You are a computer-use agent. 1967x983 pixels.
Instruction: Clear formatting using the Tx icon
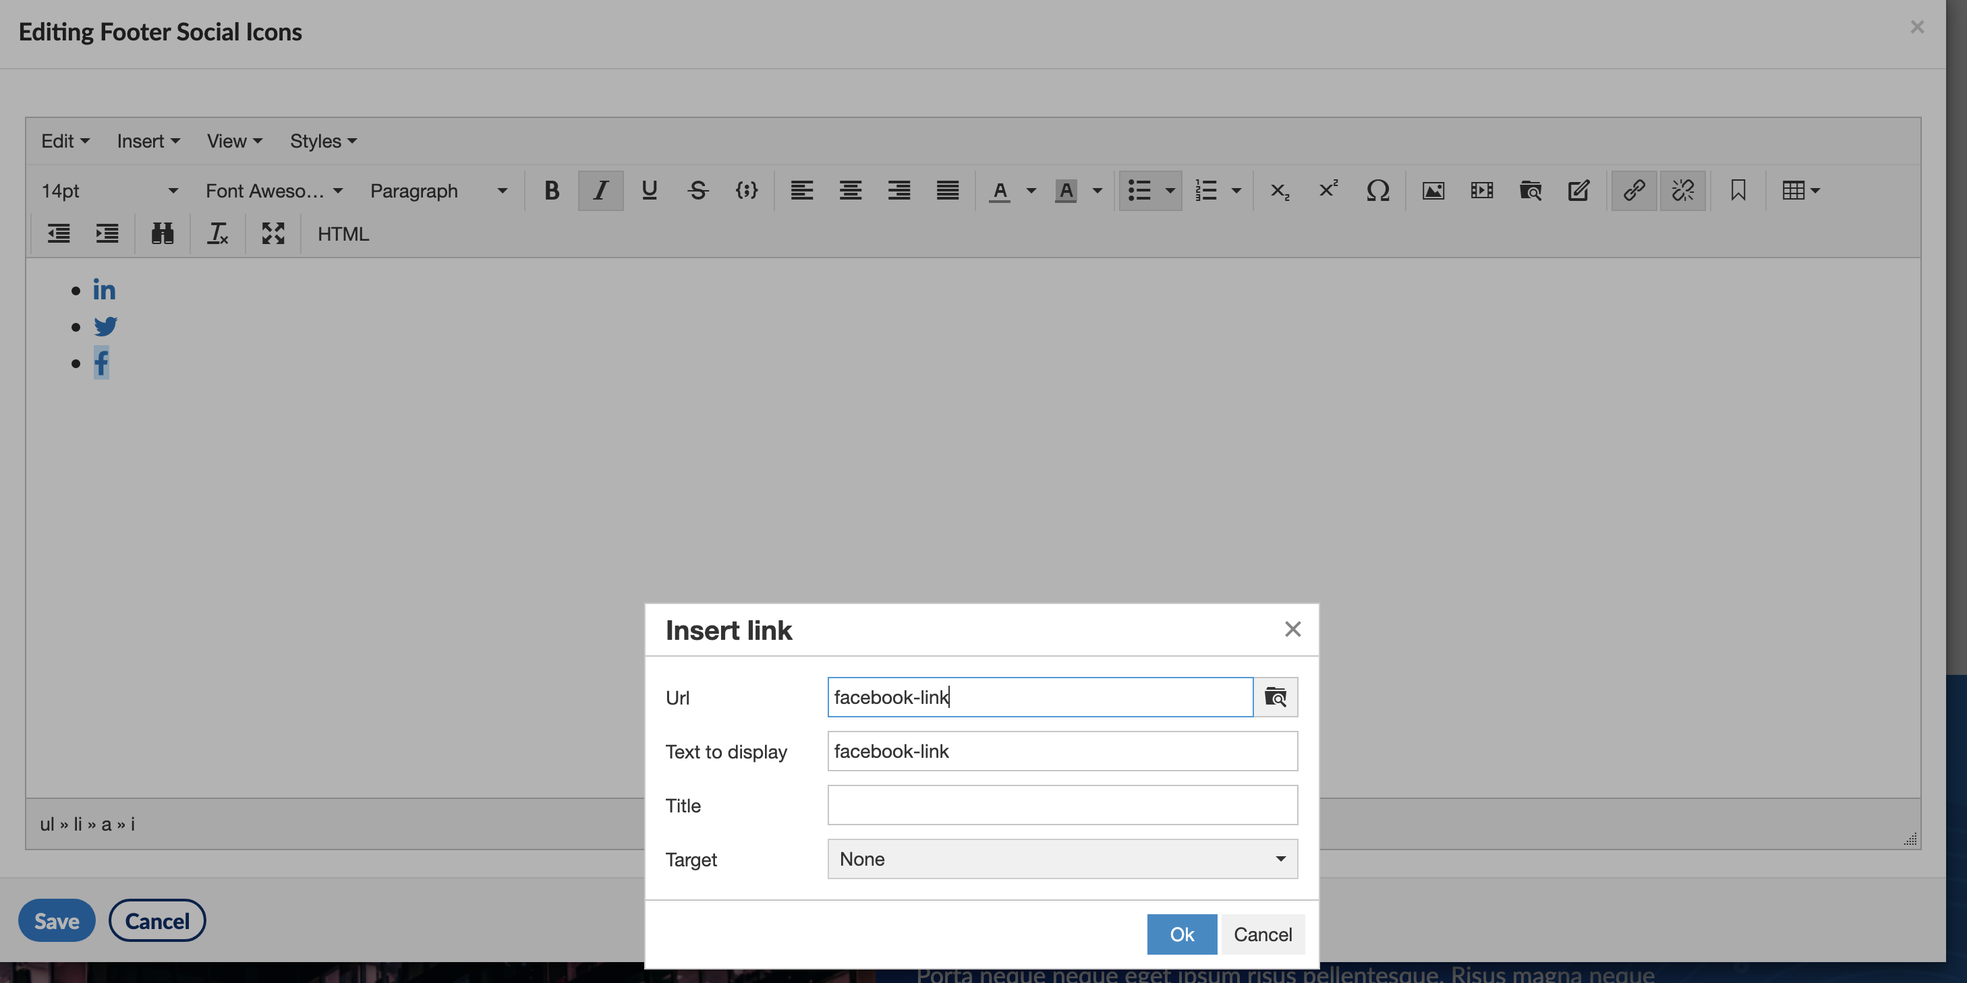coord(218,235)
